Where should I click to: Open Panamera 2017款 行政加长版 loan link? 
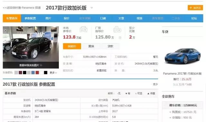pos(183,74)
